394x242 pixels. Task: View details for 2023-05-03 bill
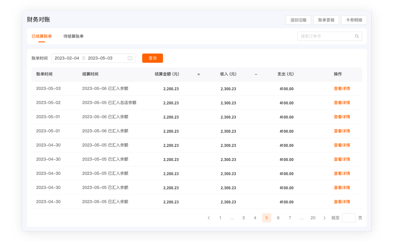(x=342, y=89)
